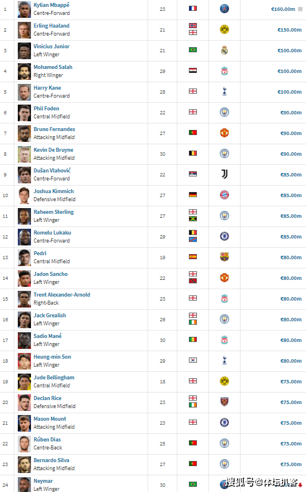This screenshot has height=492, width=306.
Task: Click Mbappé's €160.00m market value
Action: tap(283, 9)
